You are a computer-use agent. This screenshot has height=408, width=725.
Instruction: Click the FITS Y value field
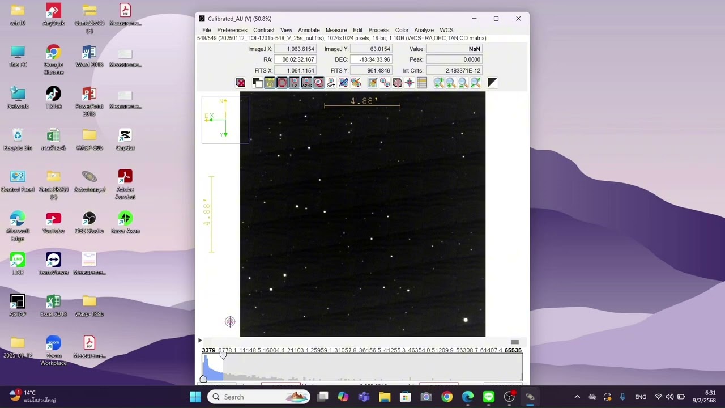tap(371, 70)
